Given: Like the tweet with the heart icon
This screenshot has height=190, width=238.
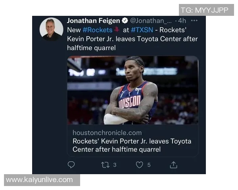Looking at the screenshot, I should coord(139,165).
